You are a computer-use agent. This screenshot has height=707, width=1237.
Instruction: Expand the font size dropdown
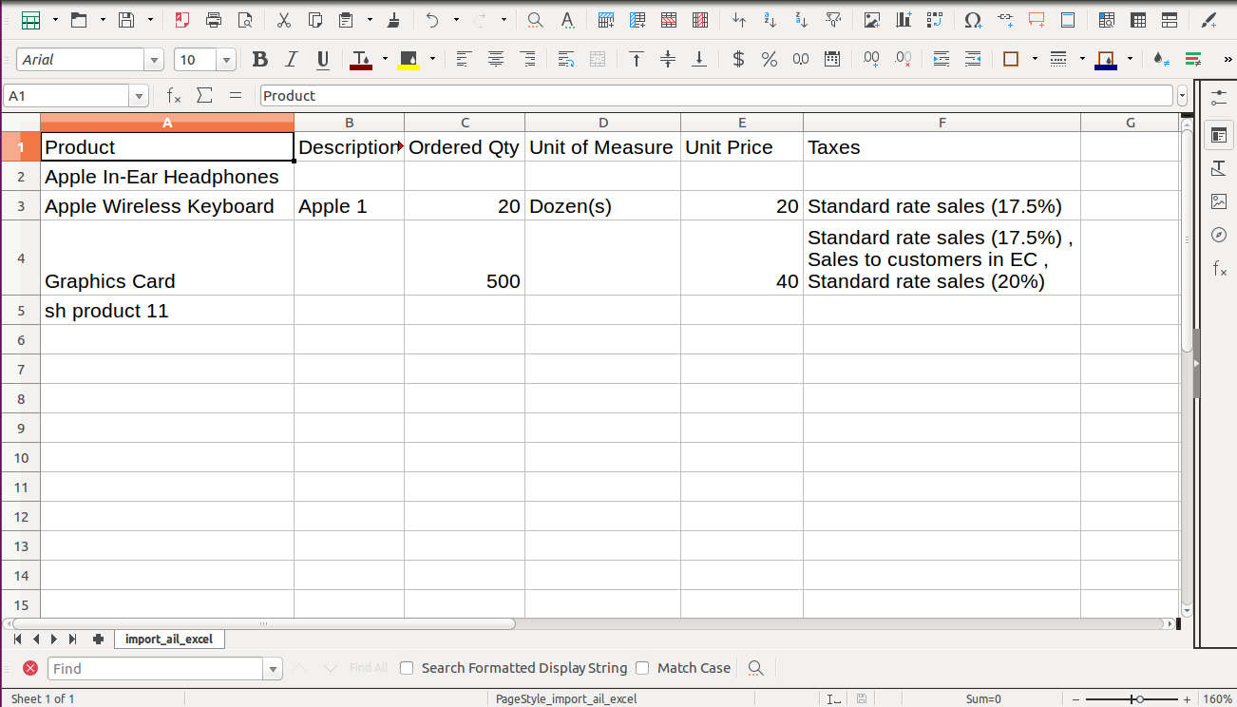[x=226, y=61]
